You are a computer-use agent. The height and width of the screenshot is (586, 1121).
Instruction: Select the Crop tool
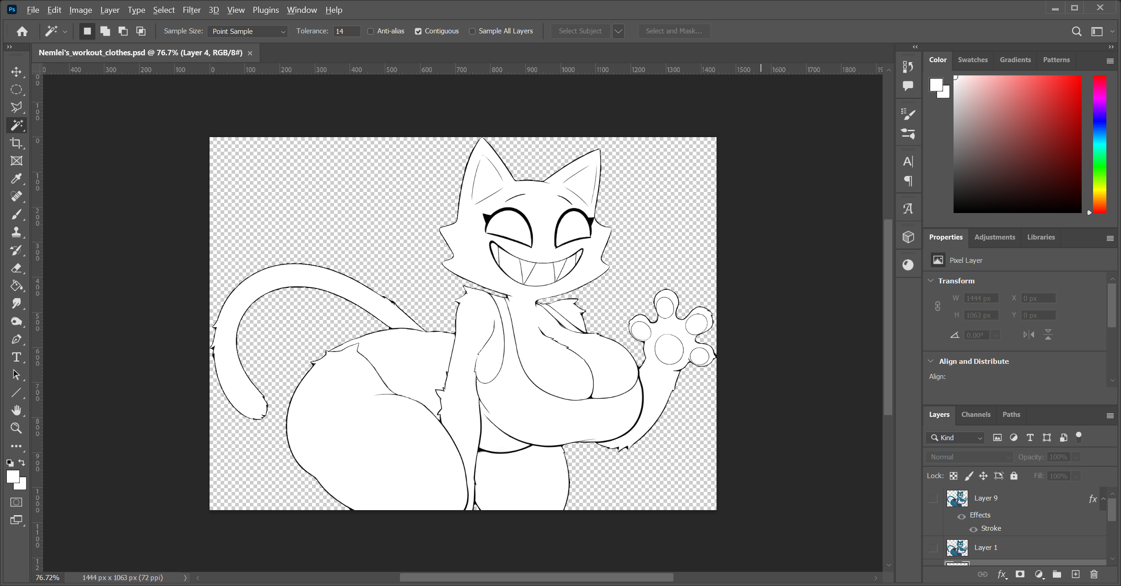16,143
